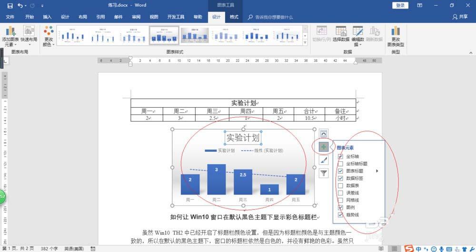Save document with the floppy disk icon
The height and width of the screenshot is (252, 476).
10,5
